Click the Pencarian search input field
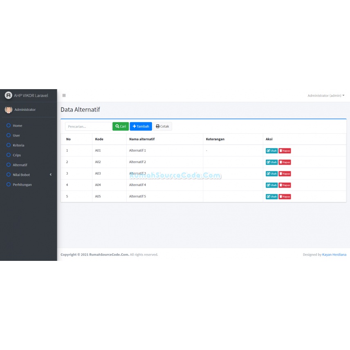350x350 pixels. (88, 126)
